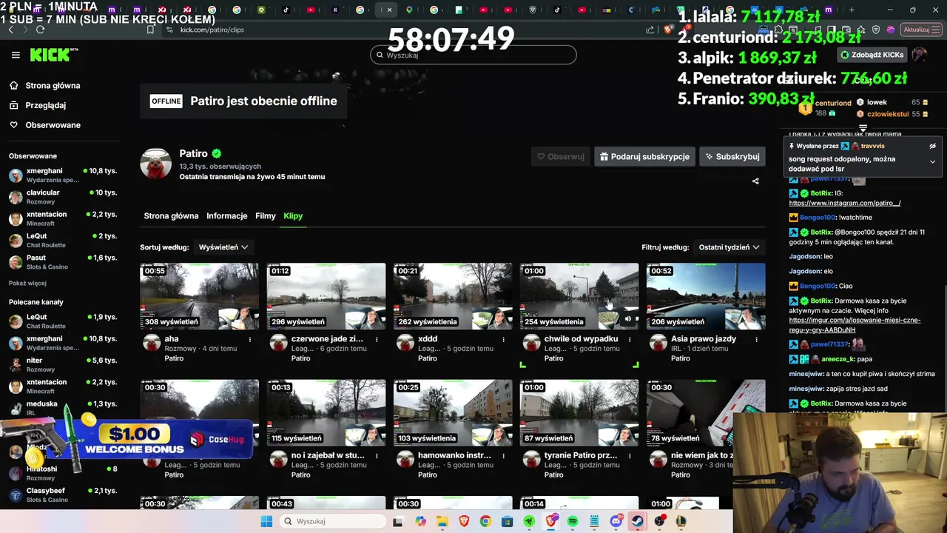Open File Explorer from taskbar
The height and width of the screenshot is (533, 947).
coord(442,521)
